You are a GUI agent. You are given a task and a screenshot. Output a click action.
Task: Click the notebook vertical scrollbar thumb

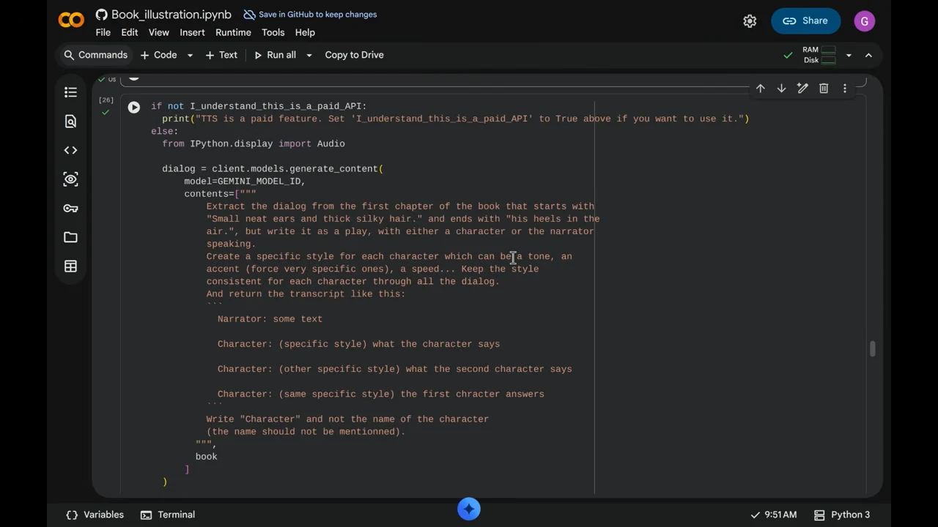[872, 349]
